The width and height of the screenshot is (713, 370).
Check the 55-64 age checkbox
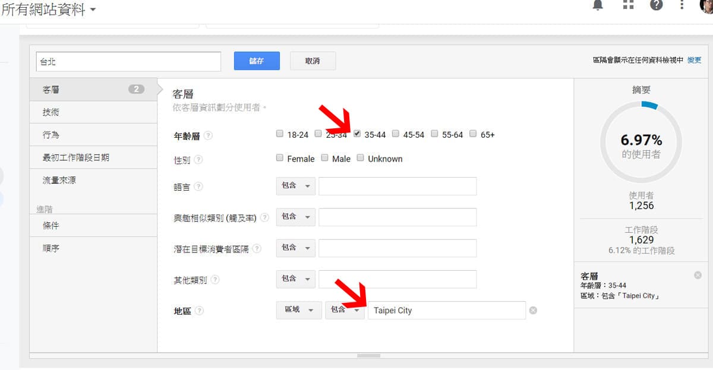[x=434, y=134]
